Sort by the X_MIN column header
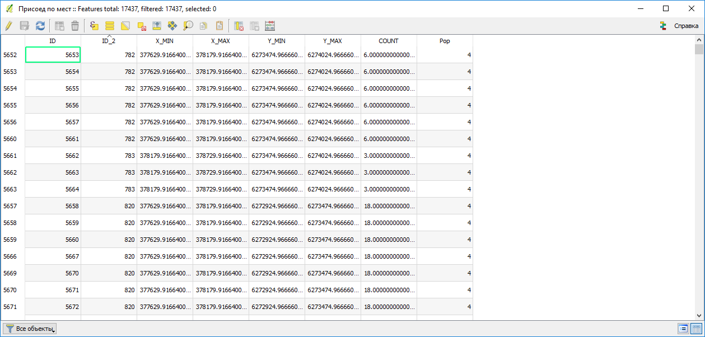The image size is (705, 337). coord(165,41)
